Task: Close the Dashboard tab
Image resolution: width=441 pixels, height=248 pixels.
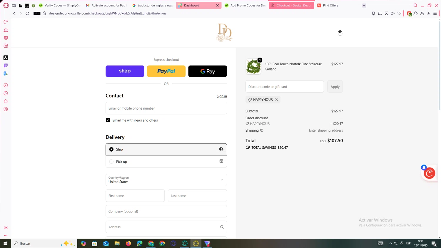Action: [218, 5]
